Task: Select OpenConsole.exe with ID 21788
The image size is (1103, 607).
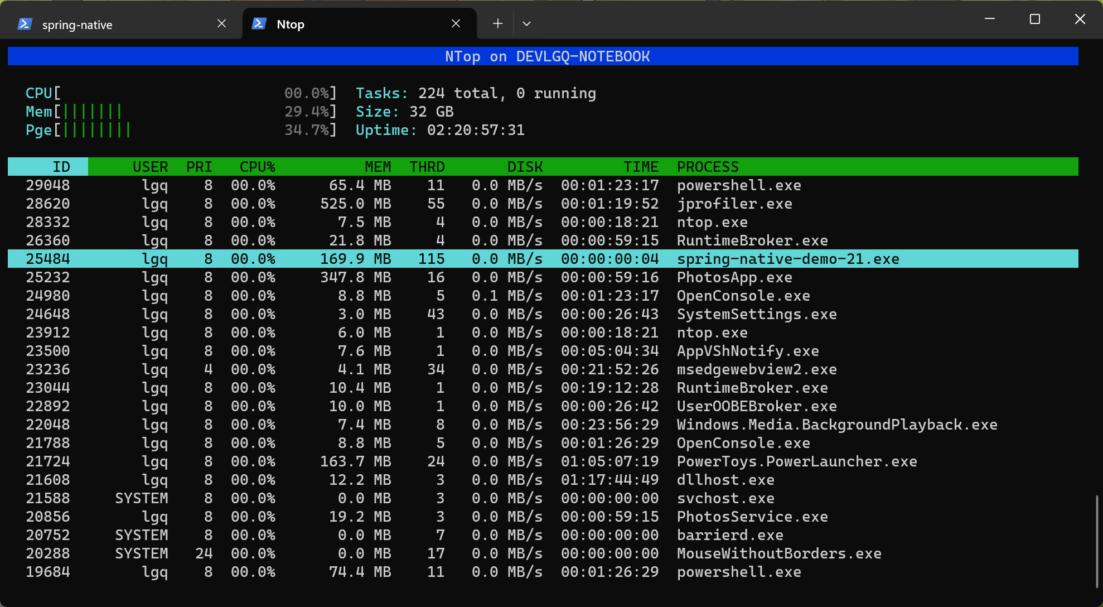Action: (543, 443)
